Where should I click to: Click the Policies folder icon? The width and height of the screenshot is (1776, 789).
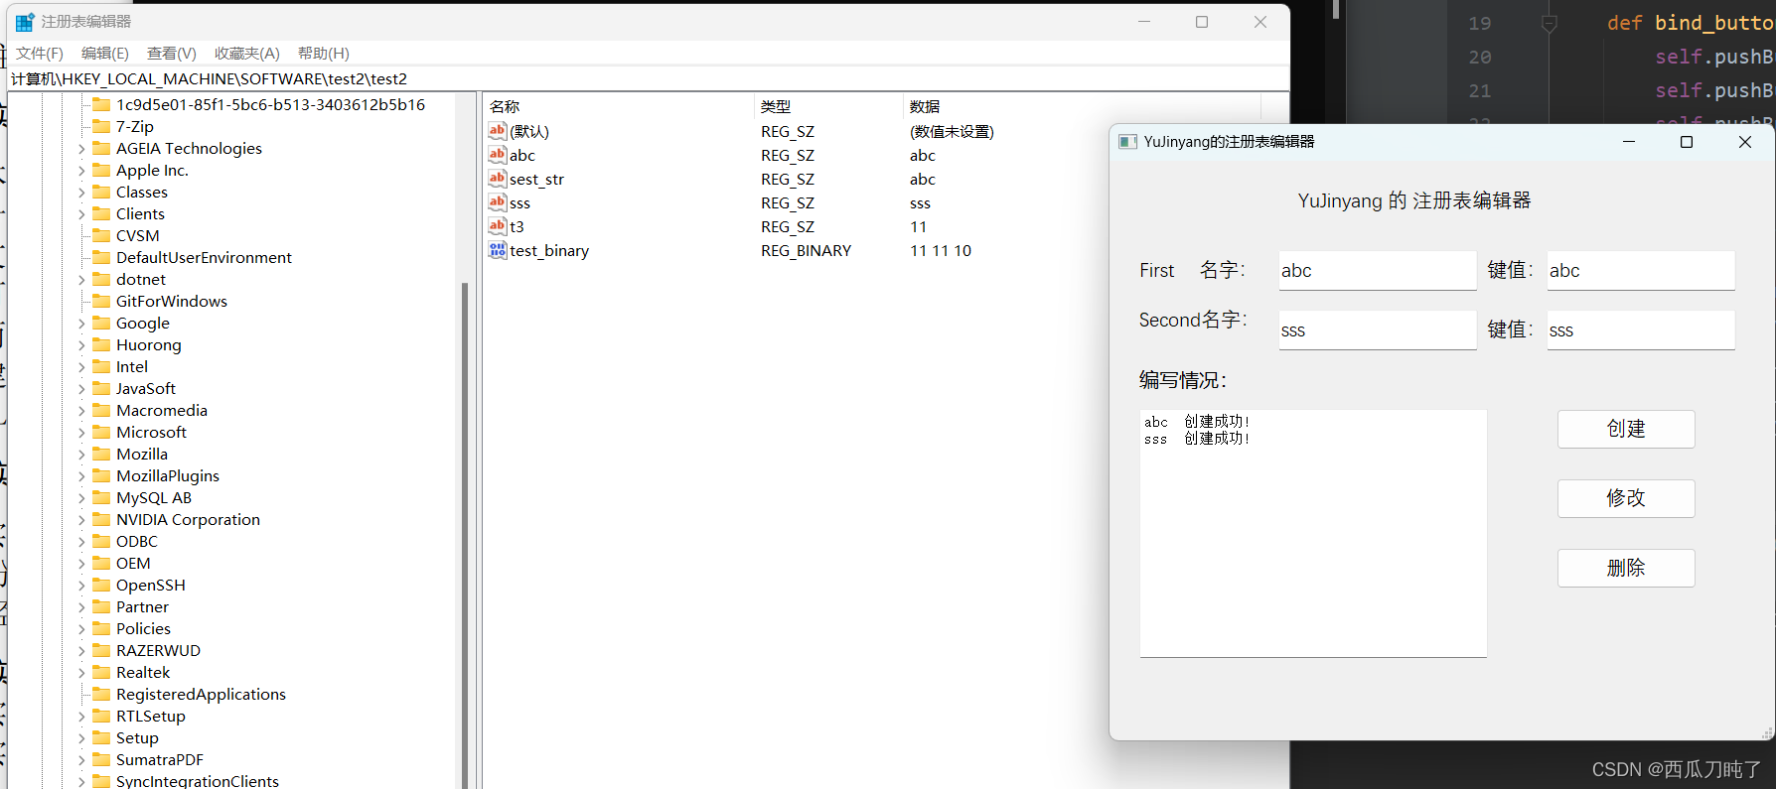(101, 628)
